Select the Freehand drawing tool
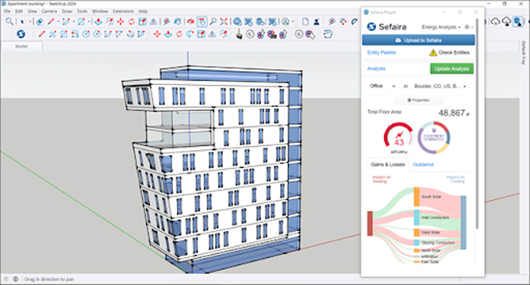530x285 pixels. coord(52,34)
